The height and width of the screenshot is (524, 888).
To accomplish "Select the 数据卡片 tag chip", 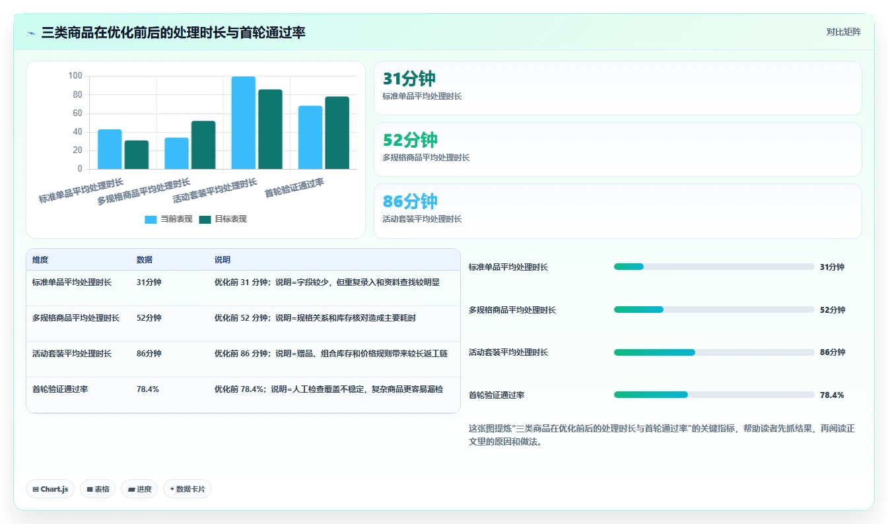I will [188, 489].
